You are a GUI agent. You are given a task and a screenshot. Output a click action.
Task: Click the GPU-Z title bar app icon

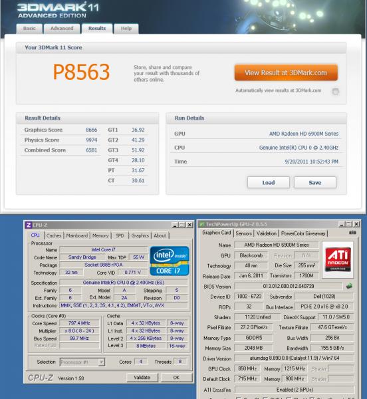coord(202,224)
